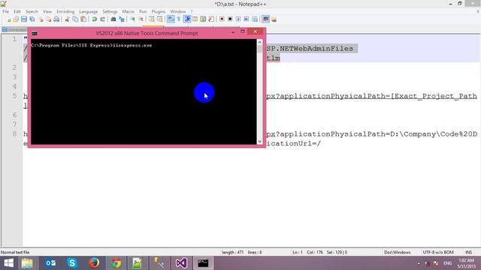Toggle the spell check ABC icon
Viewport: 481px width, 270px height.
click(x=265, y=19)
